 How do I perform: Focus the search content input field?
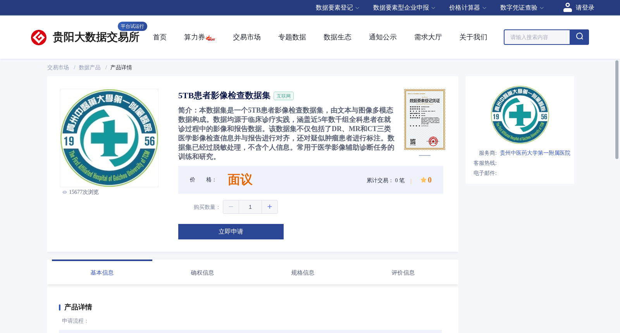click(537, 37)
